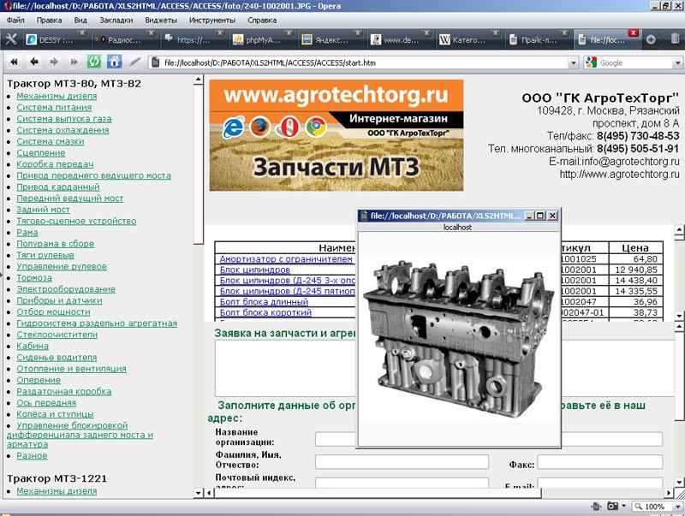Click the camera icon in status bar
This screenshot has height=516, width=685.
(x=612, y=506)
